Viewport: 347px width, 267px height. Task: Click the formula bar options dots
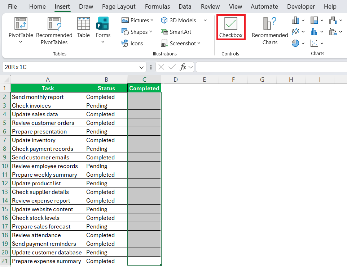[151, 67]
